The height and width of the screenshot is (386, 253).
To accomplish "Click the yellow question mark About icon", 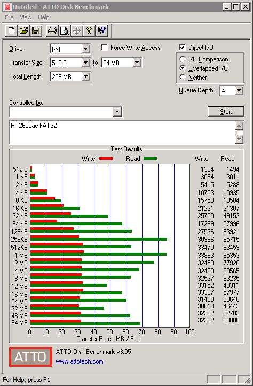I will pos(89,31).
